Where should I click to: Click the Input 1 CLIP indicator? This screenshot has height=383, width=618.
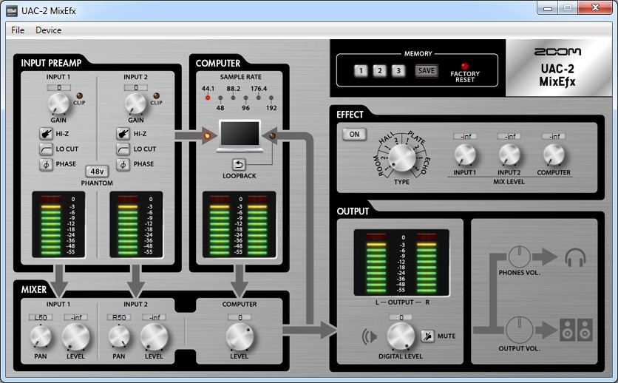tap(79, 96)
